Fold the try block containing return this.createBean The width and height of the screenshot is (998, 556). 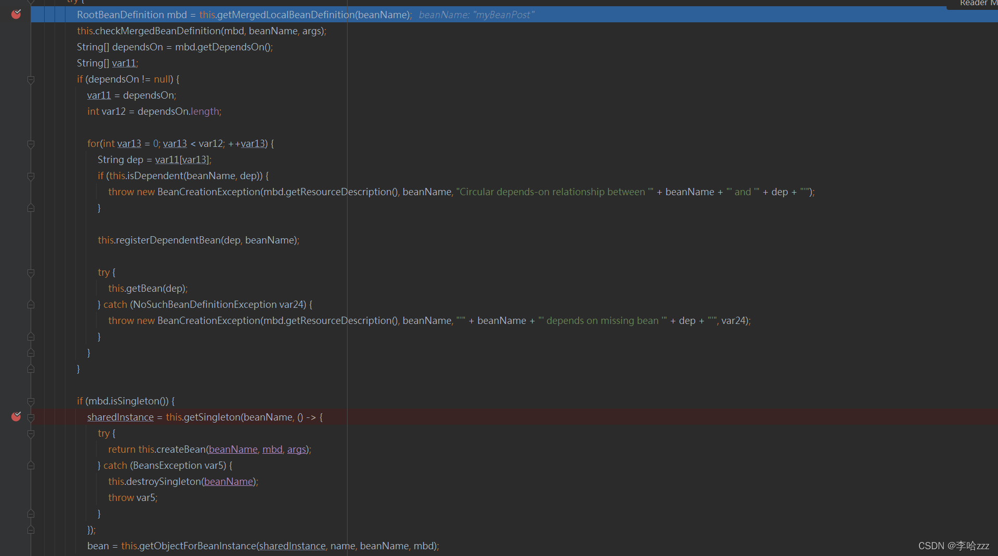click(x=31, y=433)
